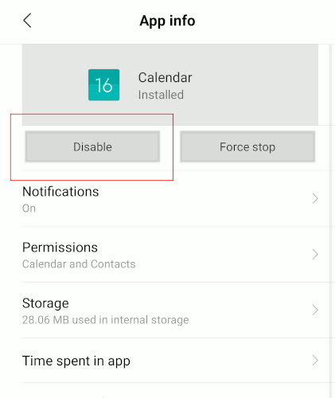Go back using the arrow icon

[27, 21]
